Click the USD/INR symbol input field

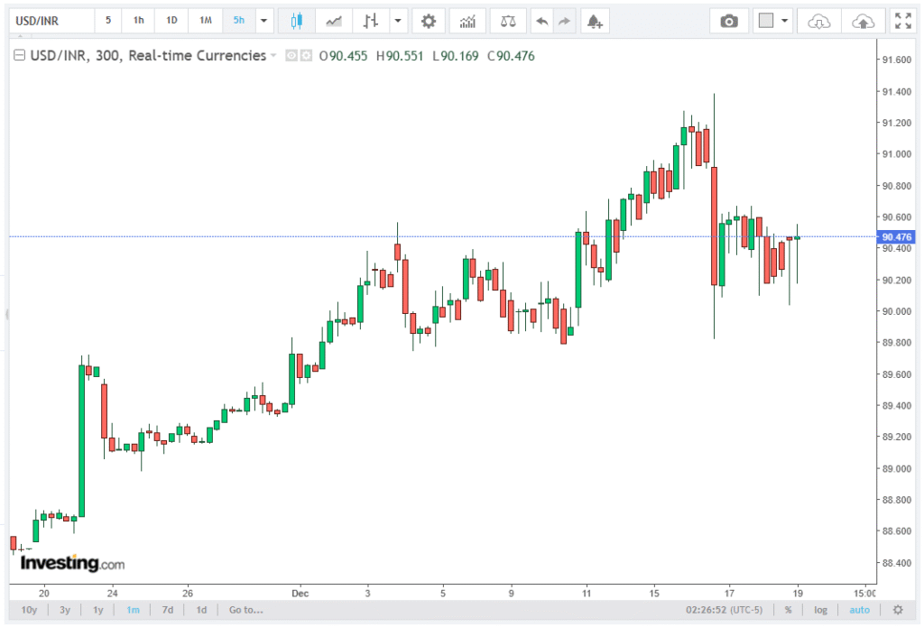51,20
